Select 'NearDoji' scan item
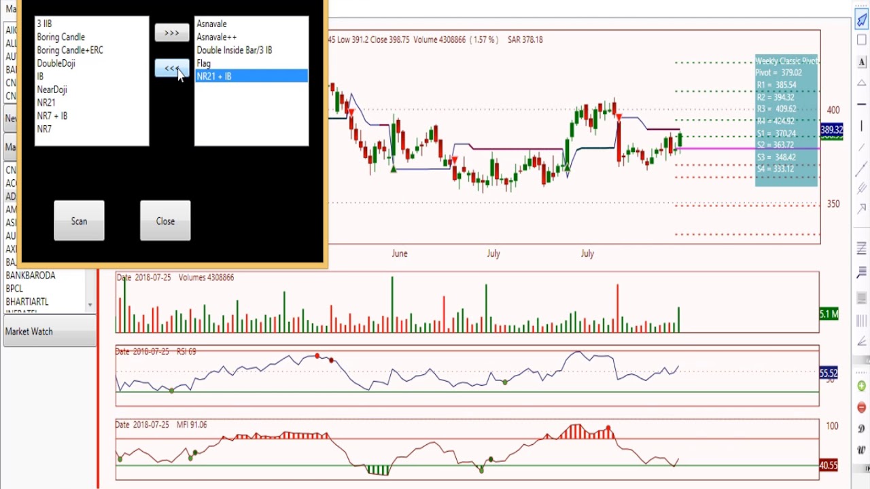870x489 pixels. [92, 90]
